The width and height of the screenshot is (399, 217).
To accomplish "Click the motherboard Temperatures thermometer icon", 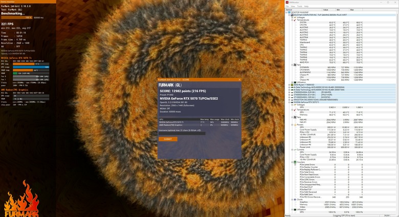I will click(x=295, y=20).
